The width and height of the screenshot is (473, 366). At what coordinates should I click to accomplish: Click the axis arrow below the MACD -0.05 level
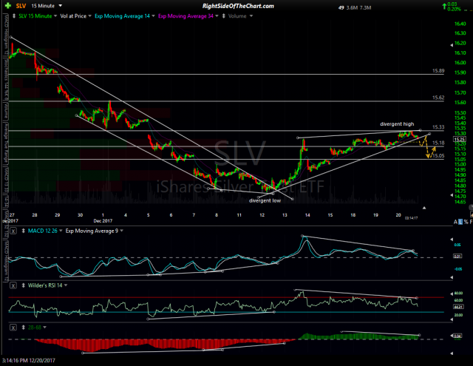click(x=452, y=277)
